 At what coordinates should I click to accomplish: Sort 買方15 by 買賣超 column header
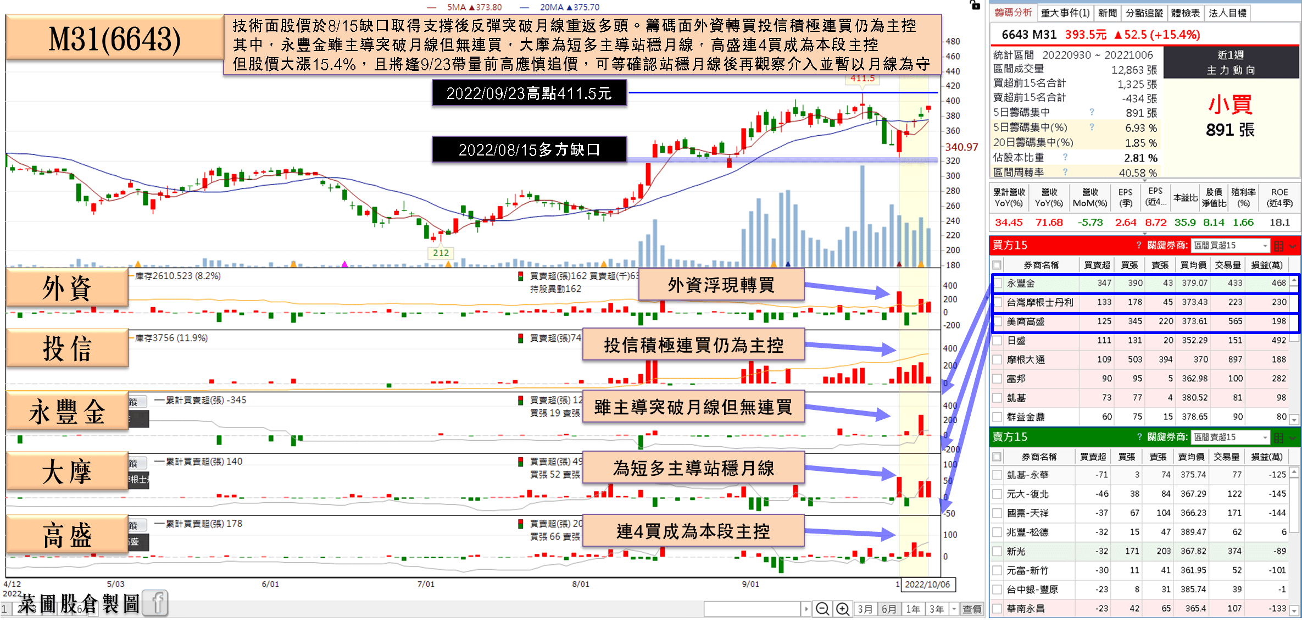tap(1097, 265)
